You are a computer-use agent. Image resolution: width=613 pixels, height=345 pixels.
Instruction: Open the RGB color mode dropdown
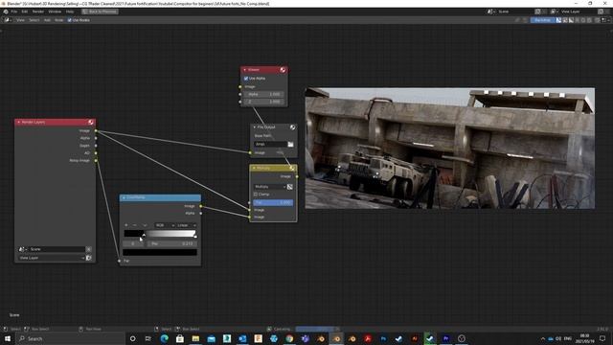[164, 225]
